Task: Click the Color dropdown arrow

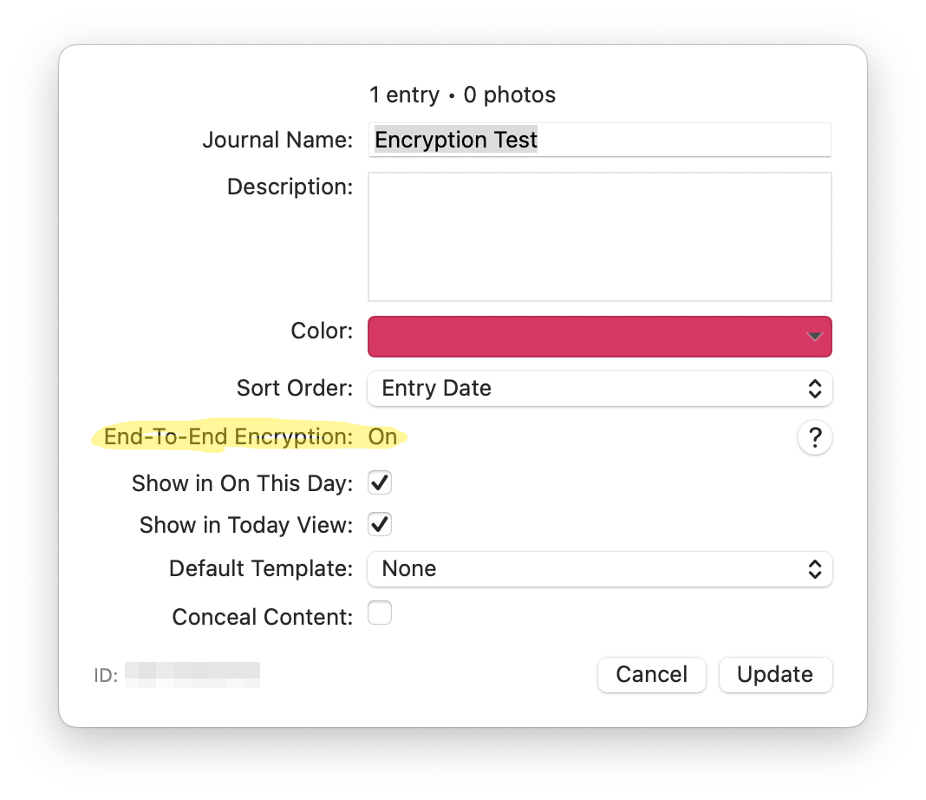Action: [x=814, y=337]
